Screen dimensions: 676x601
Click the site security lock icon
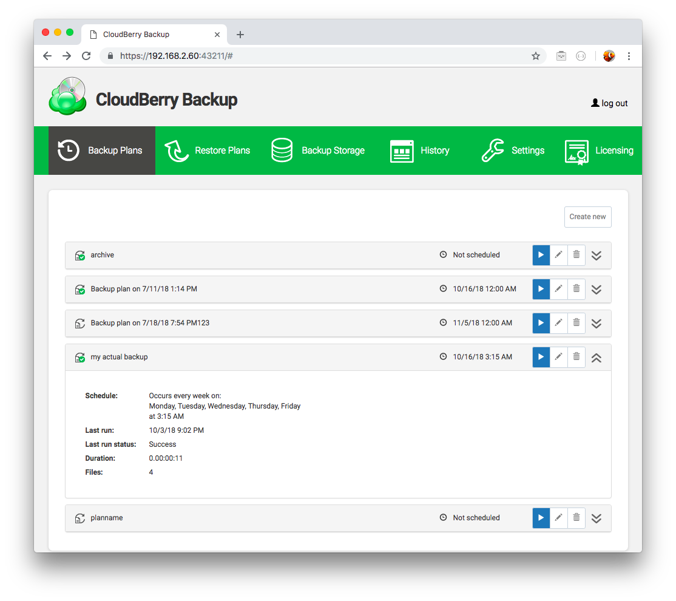(x=110, y=56)
